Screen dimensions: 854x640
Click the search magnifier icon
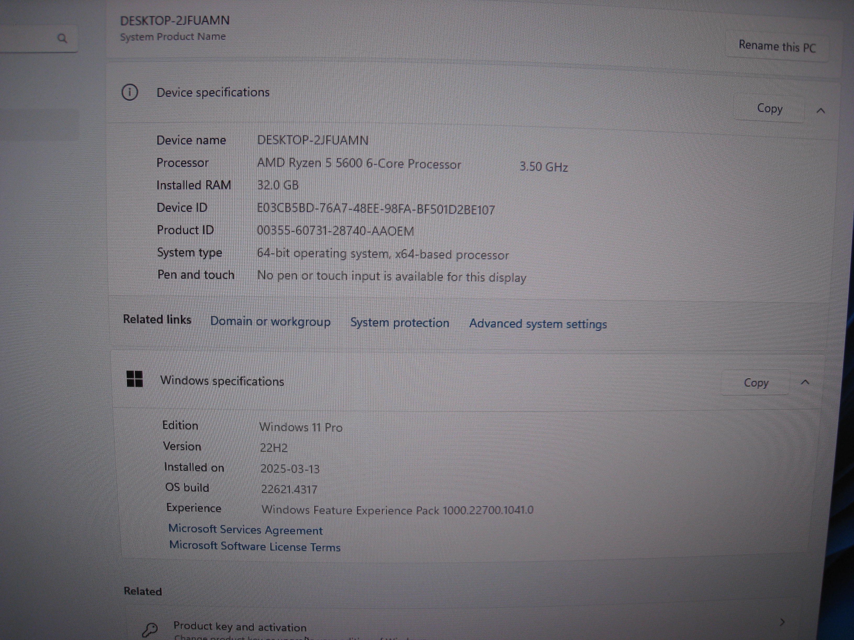62,38
